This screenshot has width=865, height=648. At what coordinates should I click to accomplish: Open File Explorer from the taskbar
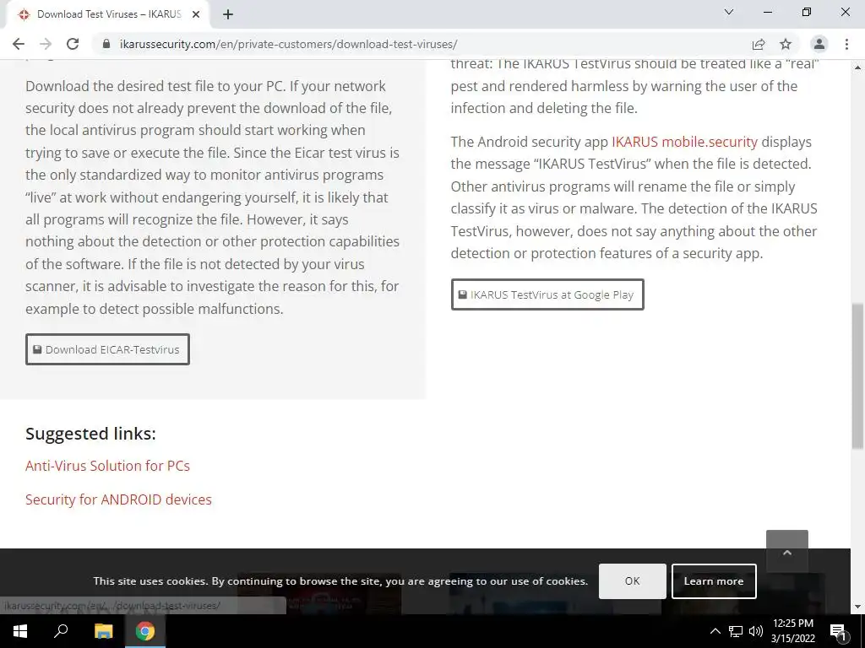click(x=103, y=631)
